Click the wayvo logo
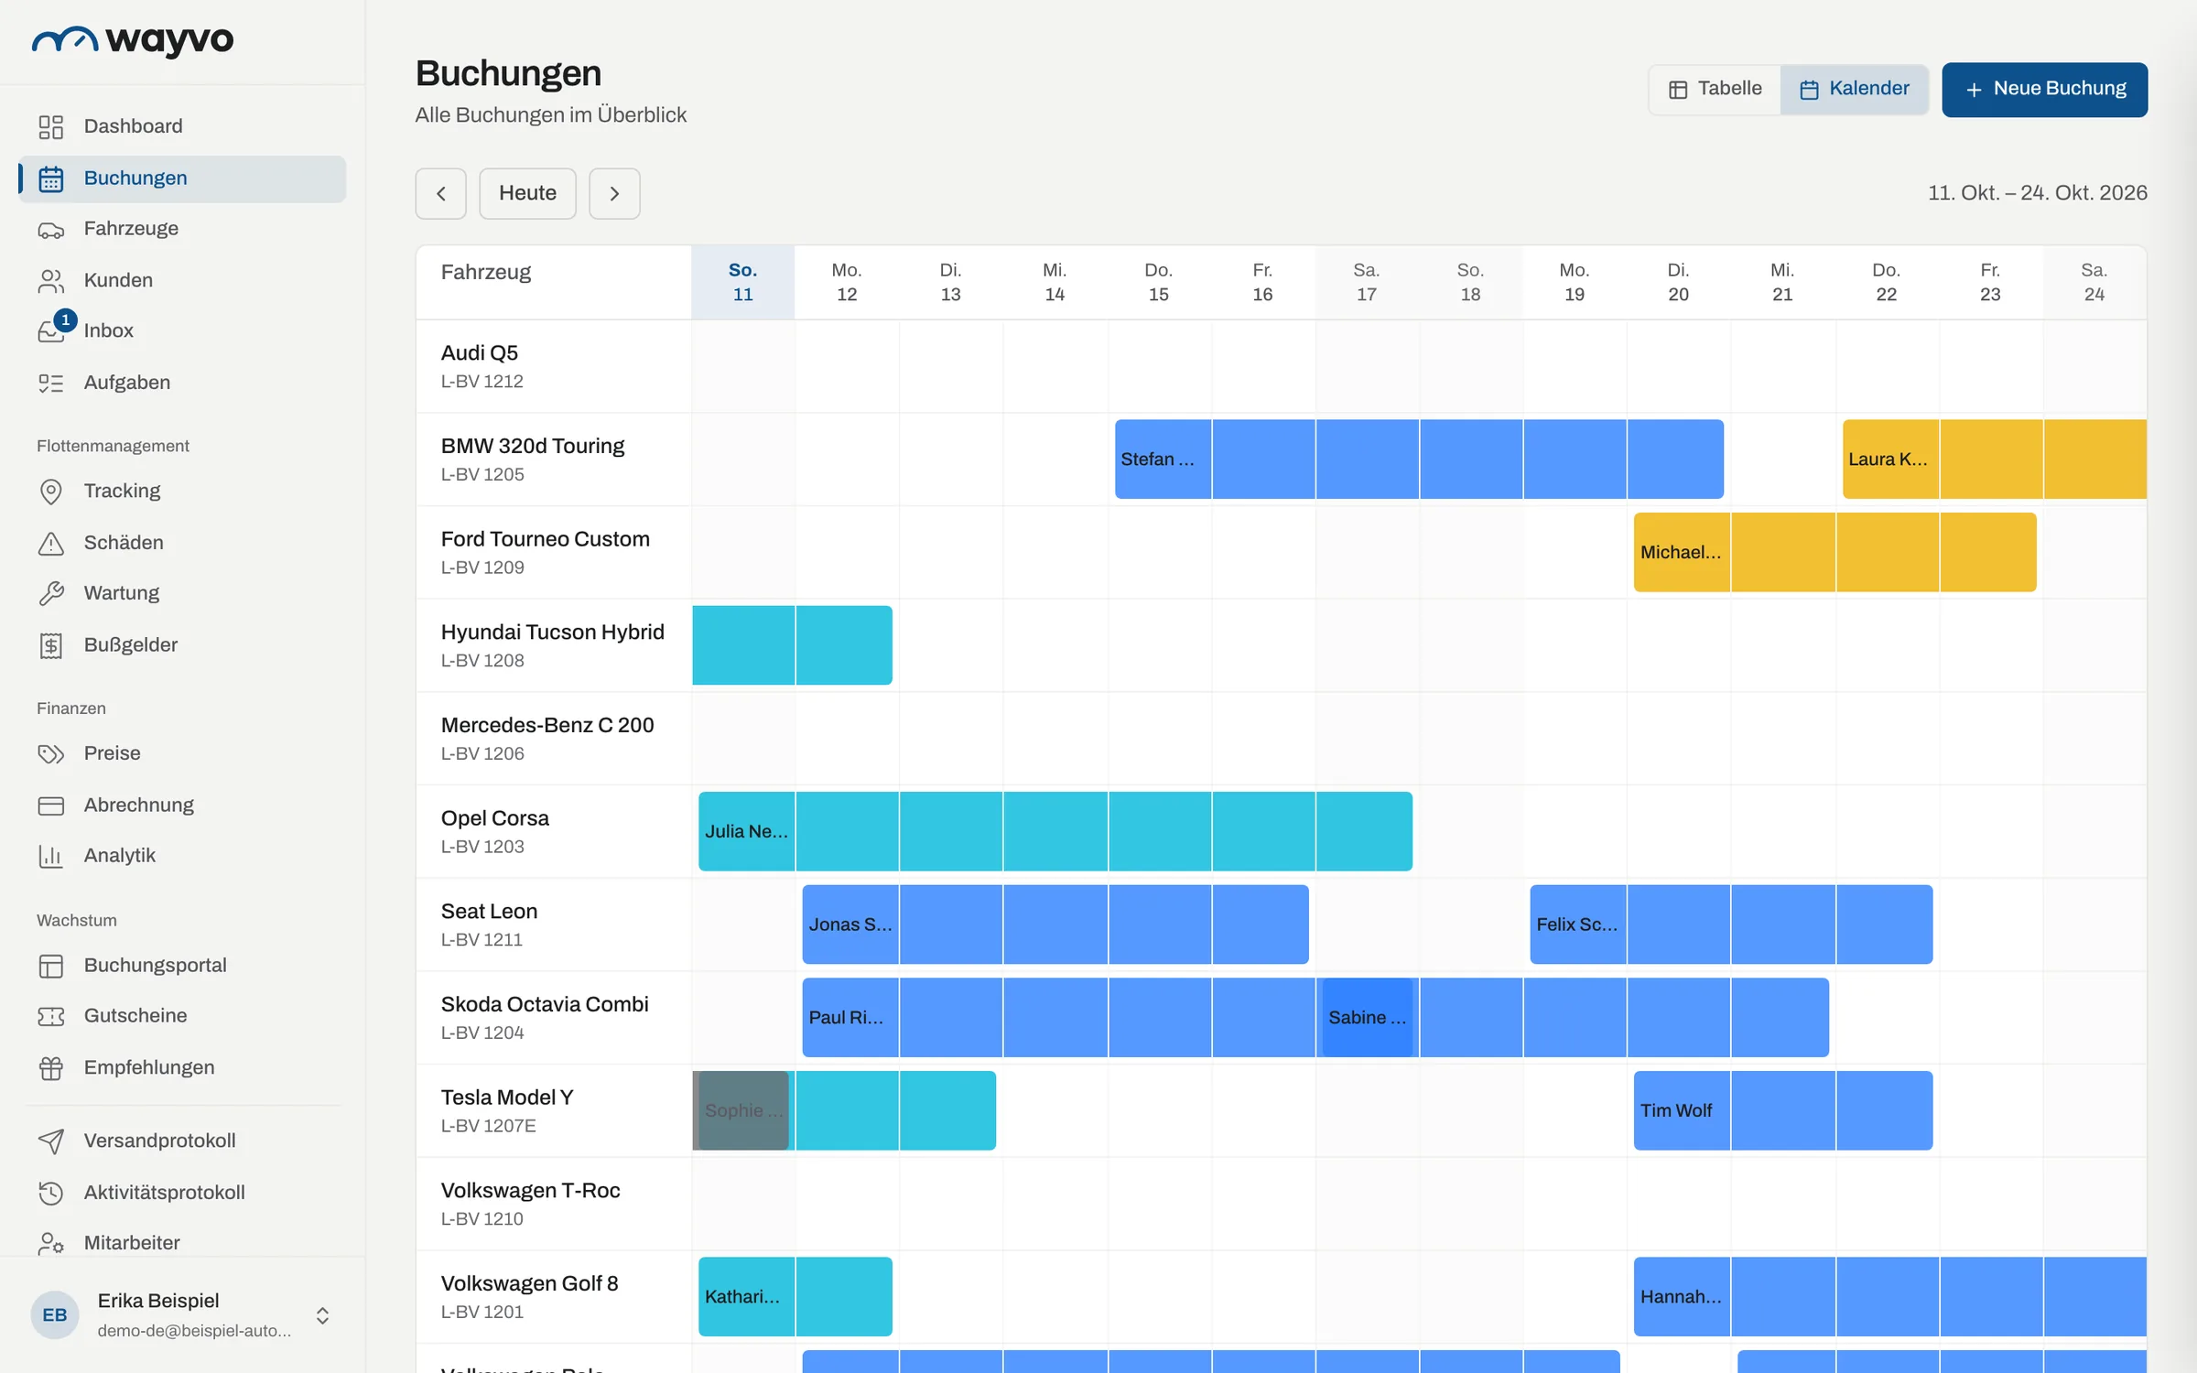This screenshot has height=1373, width=2197. point(133,40)
